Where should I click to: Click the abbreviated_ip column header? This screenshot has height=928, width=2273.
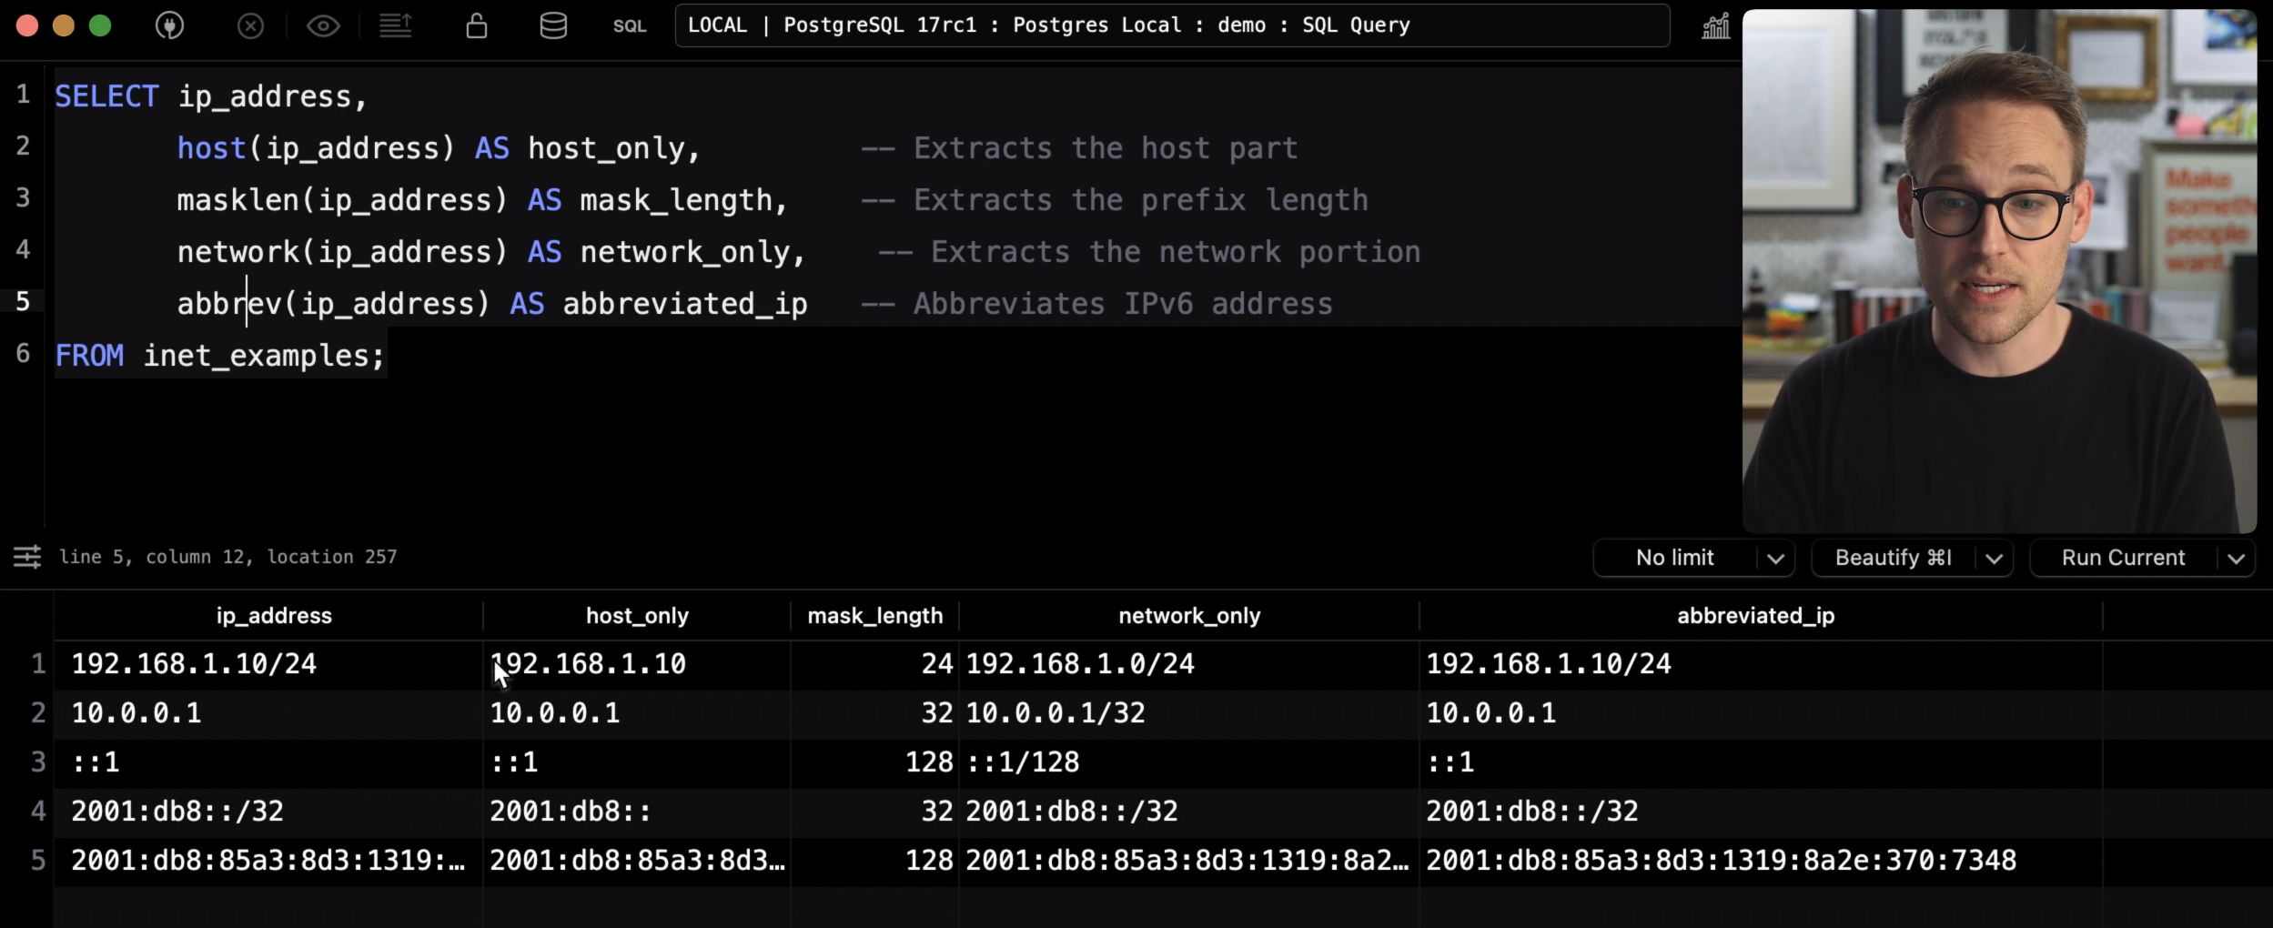pos(1755,616)
